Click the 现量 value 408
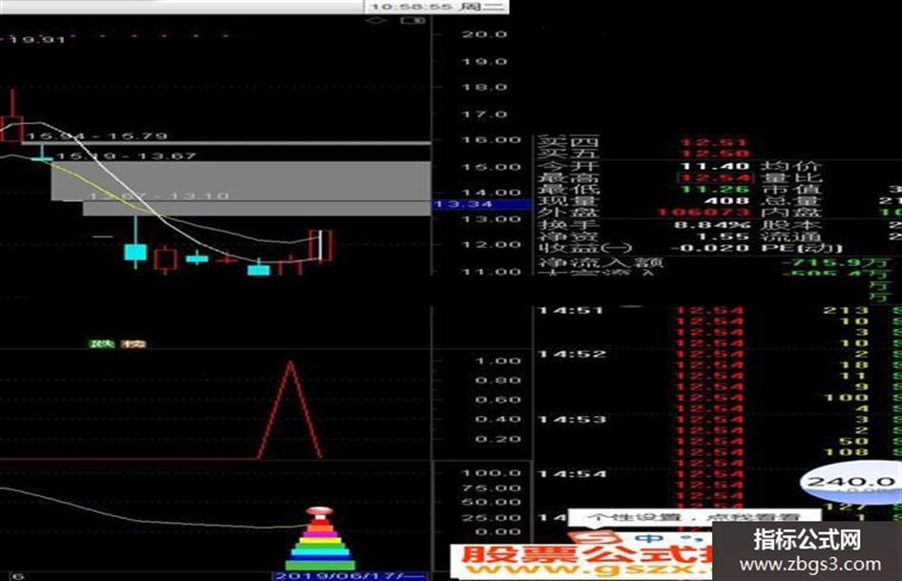Image resolution: width=902 pixels, height=581 pixels. coord(726,200)
